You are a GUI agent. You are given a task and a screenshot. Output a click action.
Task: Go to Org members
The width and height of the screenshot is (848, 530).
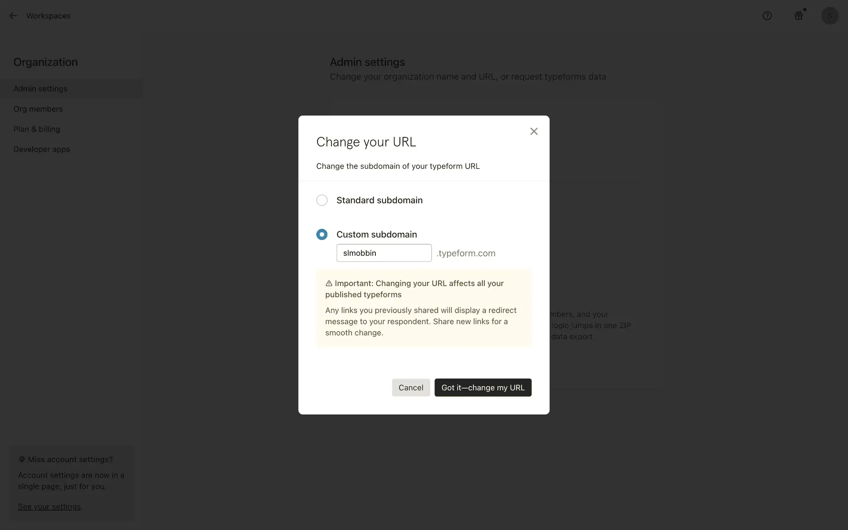[38, 109]
